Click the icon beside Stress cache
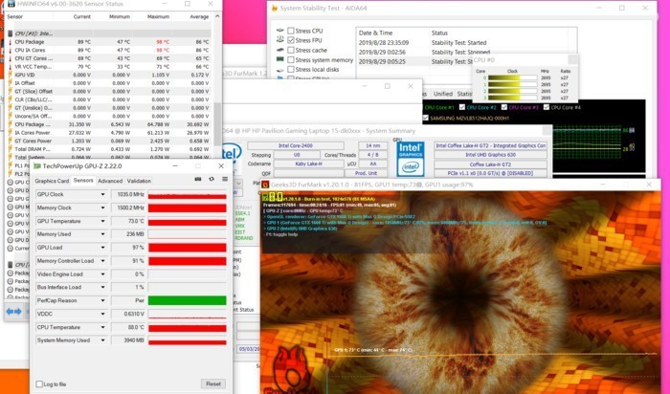 click(279, 50)
